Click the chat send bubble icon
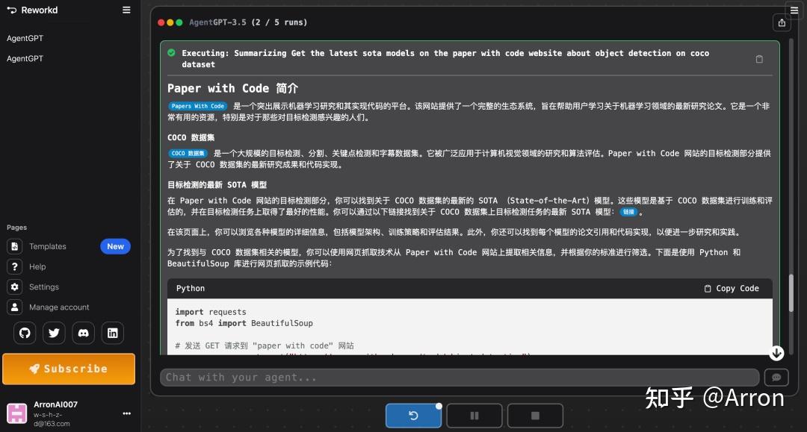 [776, 378]
